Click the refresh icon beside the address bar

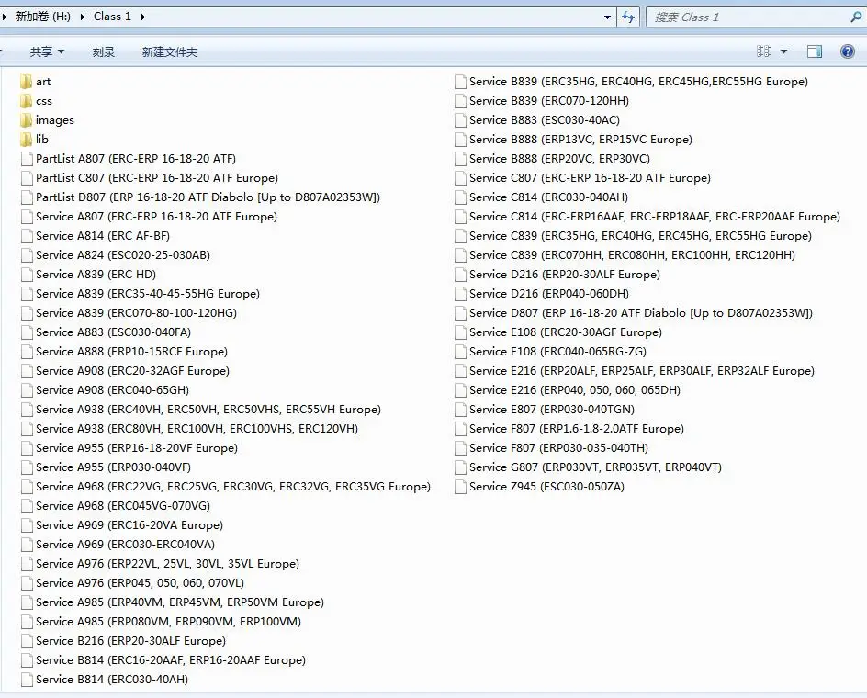(x=628, y=17)
